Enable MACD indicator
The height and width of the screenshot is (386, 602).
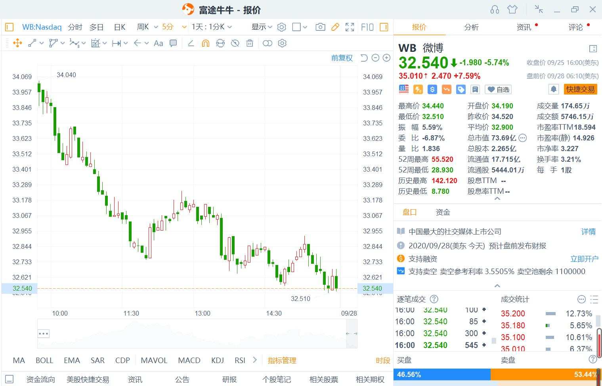tap(189, 360)
